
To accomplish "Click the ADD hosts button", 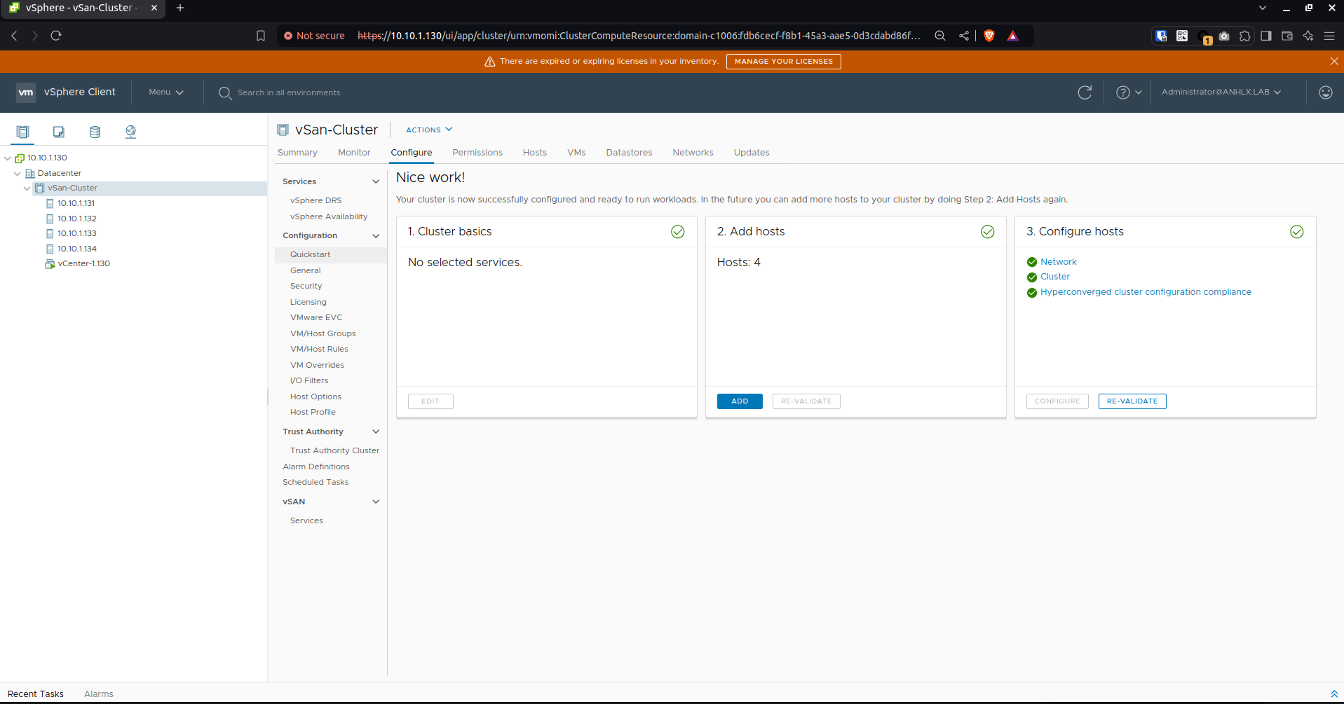I will click(740, 401).
